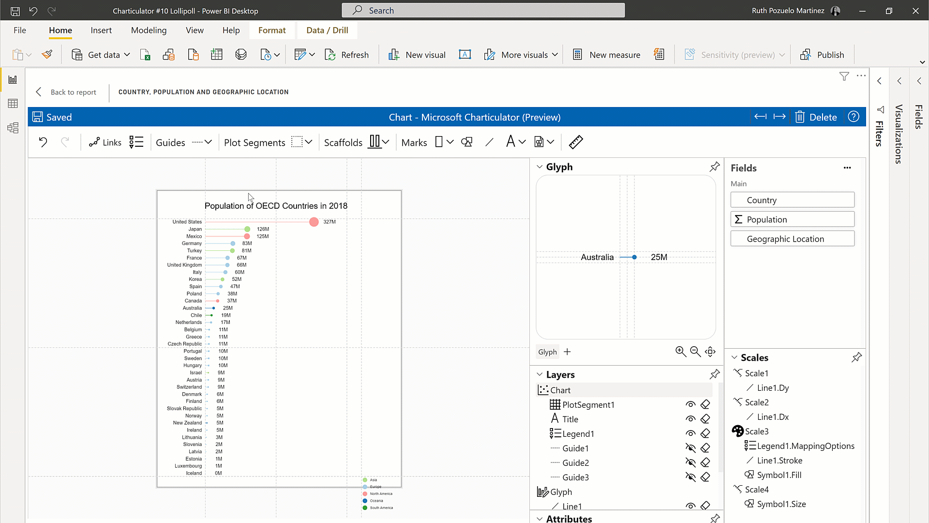Select the Line mark tool
The width and height of the screenshot is (929, 523).
(x=490, y=141)
